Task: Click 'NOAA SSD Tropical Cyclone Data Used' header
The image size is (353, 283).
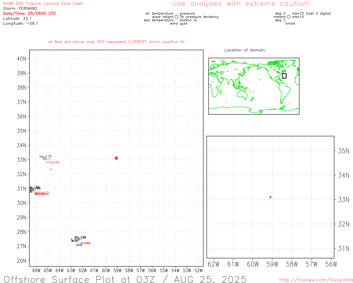Action: pyautogui.click(x=43, y=4)
